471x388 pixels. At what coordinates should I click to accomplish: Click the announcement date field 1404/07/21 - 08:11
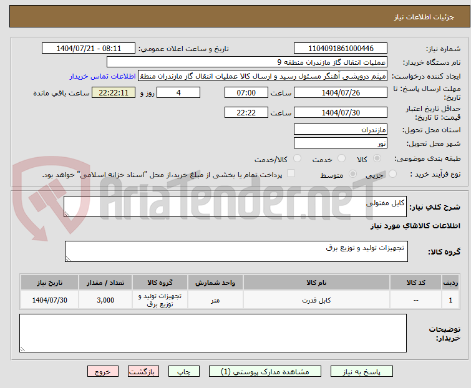pyautogui.click(x=89, y=49)
